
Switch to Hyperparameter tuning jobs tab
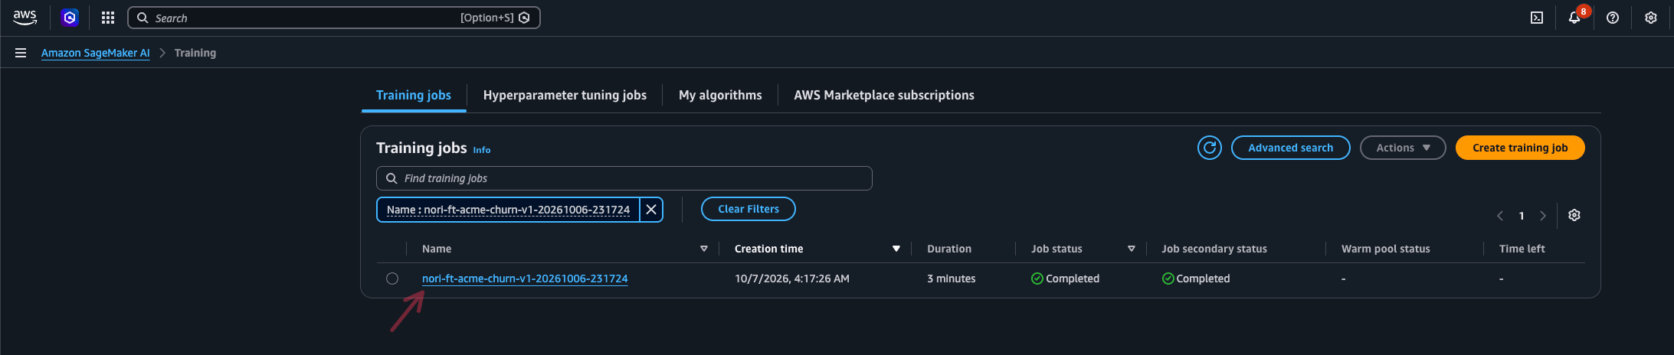tap(565, 95)
